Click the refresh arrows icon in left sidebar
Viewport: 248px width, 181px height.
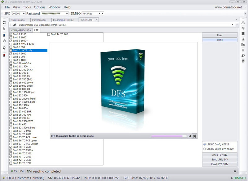[4, 23]
